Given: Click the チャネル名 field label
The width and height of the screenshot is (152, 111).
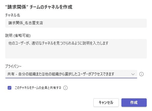Looking at the screenshot, I should pos(13,15).
